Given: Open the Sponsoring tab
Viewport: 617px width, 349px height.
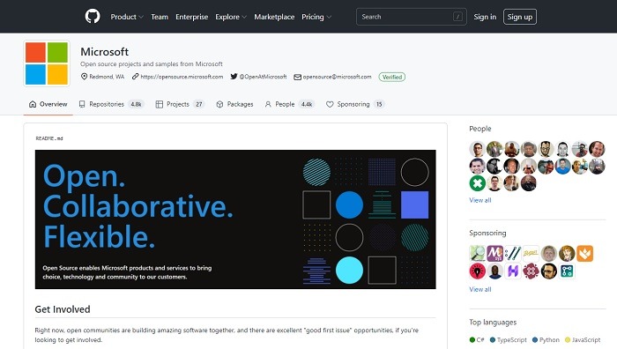Looking at the screenshot, I should coord(355,104).
